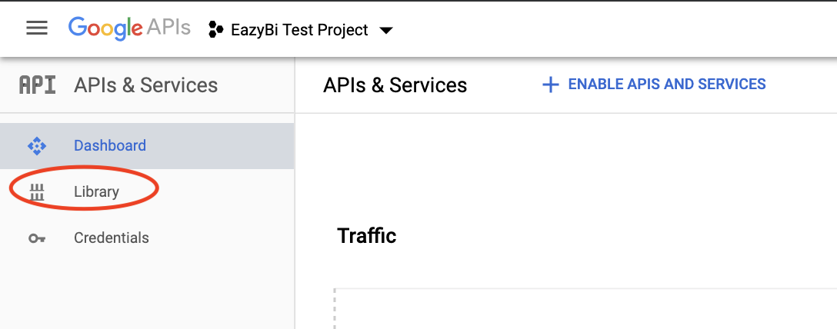The width and height of the screenshot is (837, 329).
Task: Open the Library sidebar item
Action: click(x=96, y=191)
